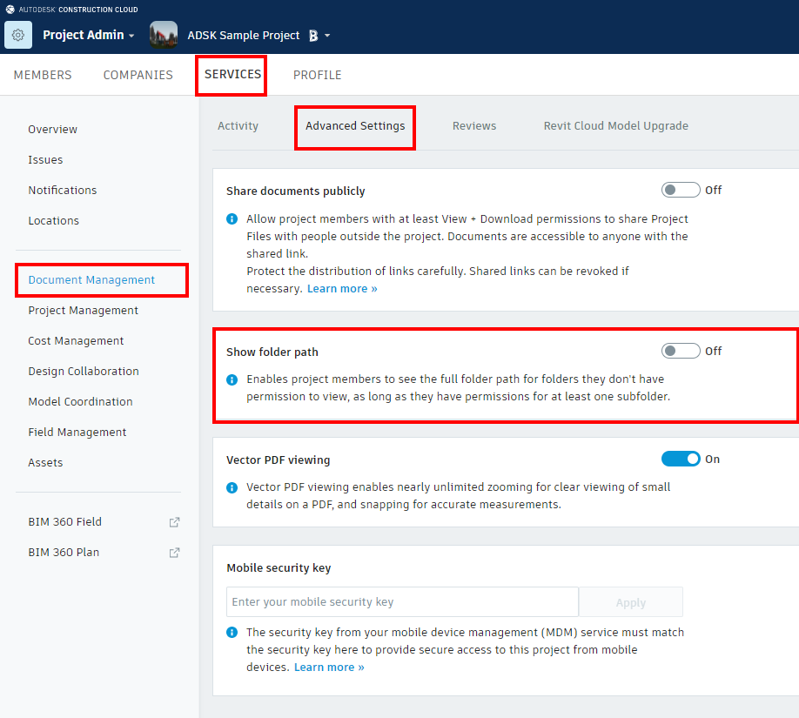
Task: Click the Project Admin gear icon
Action: tap(18, 35)
